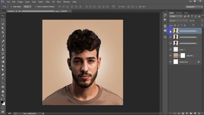Open the Filter menu
Viewport: 204px width, 115px height.
coord(47,2)
